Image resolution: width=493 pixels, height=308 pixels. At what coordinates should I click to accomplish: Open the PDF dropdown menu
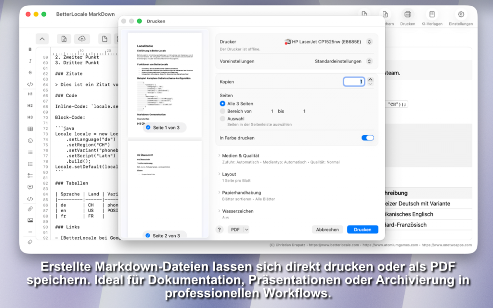click(x=238, y=230)
